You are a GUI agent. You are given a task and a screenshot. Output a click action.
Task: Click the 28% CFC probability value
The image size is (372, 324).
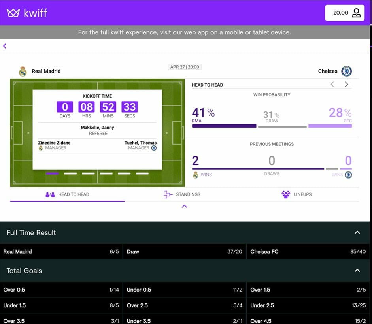pos(340,113)
